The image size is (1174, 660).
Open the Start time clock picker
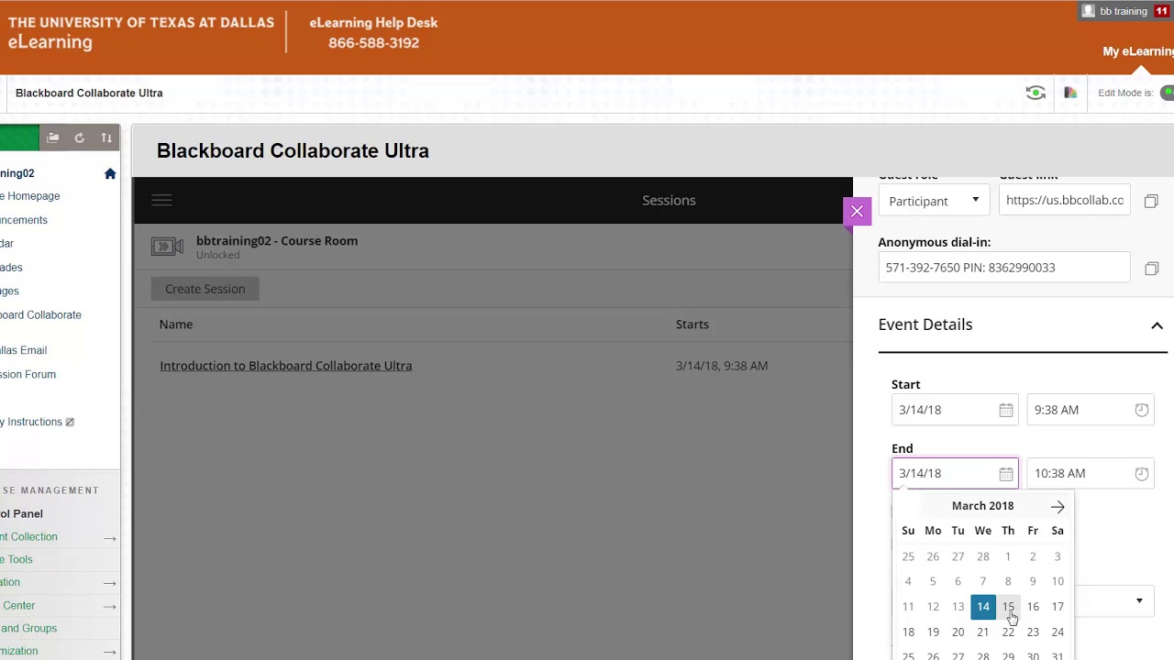pos(1141,410)
